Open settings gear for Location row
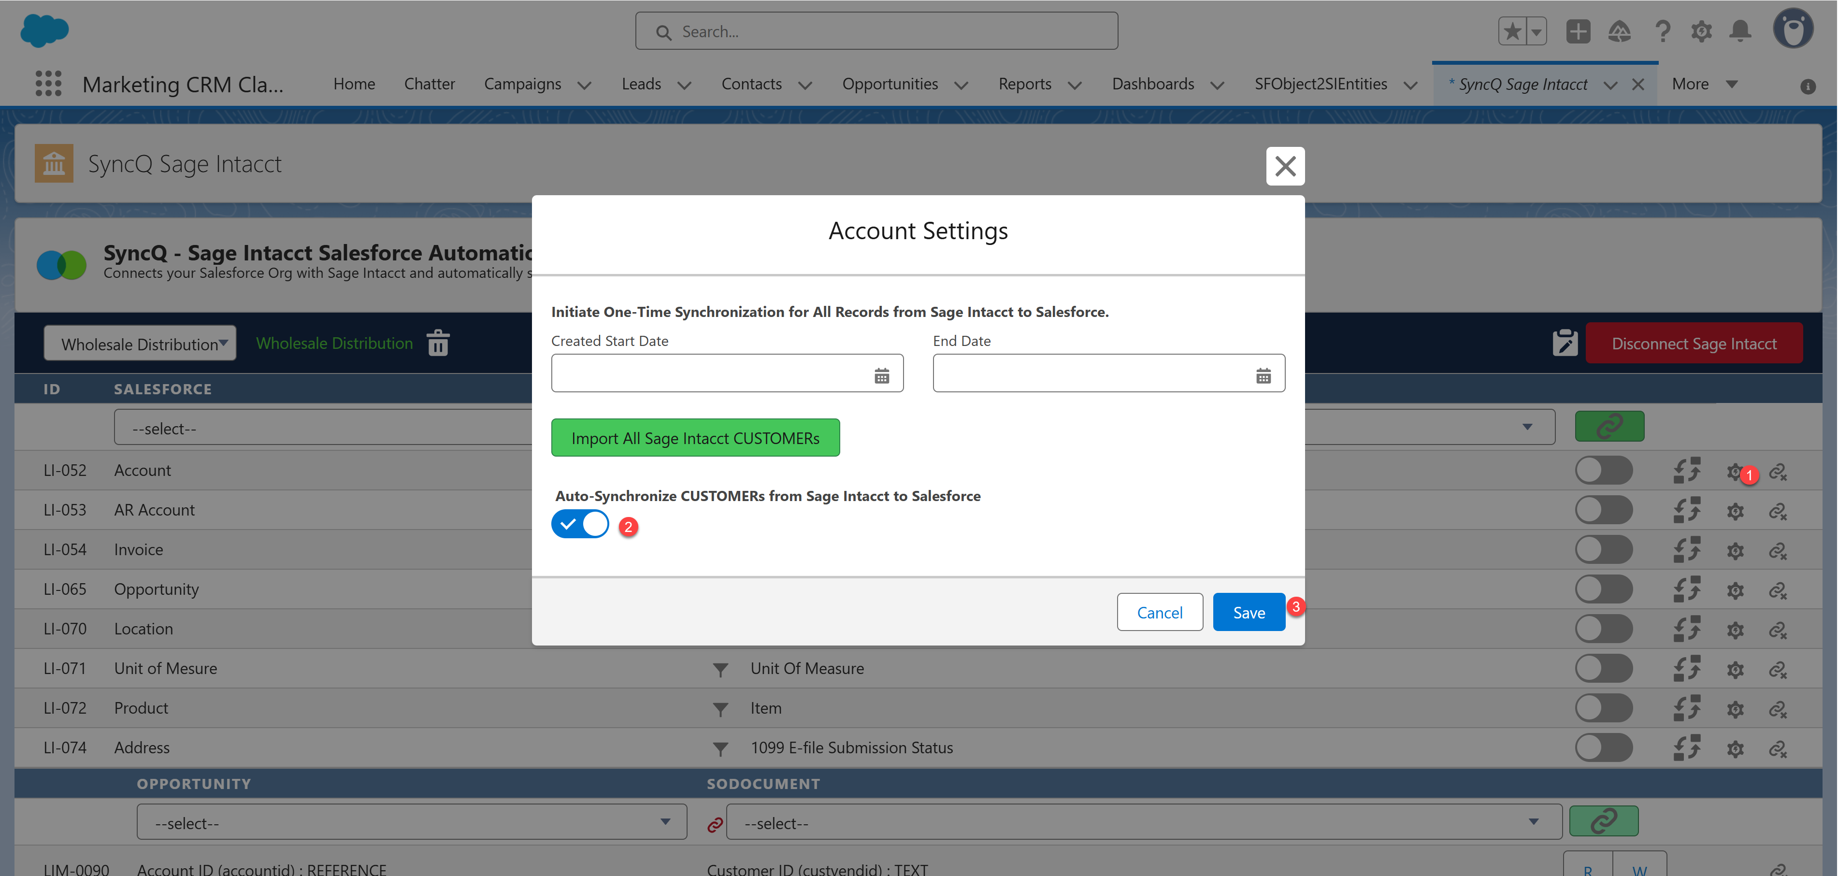Screen dimensions: 1838x876 click(x=1735, y=630)
